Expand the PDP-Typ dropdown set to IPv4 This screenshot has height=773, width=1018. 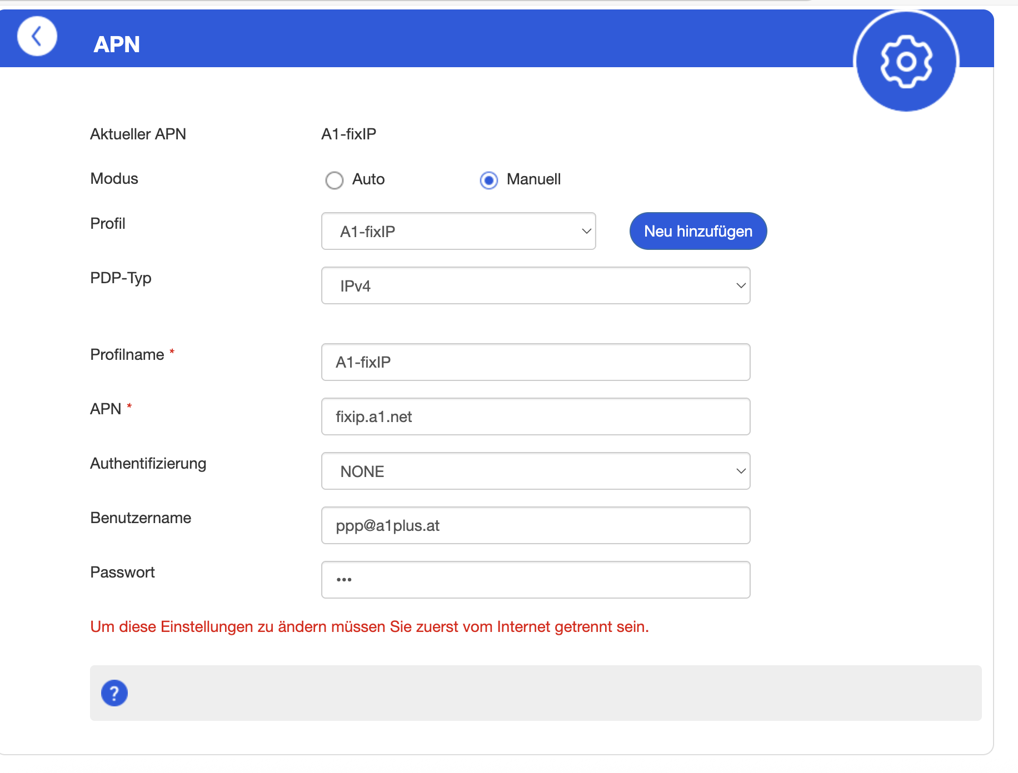pos(536,285)
